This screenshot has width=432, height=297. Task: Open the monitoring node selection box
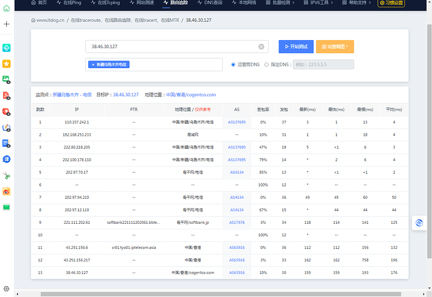coord(154,64)
